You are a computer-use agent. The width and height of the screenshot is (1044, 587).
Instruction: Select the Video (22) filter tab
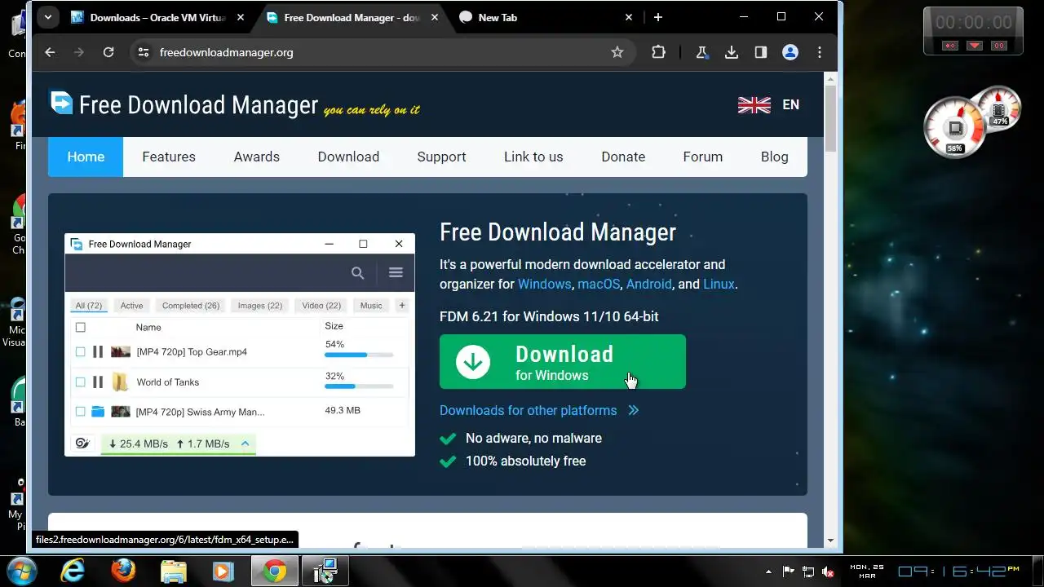point(321,306)
